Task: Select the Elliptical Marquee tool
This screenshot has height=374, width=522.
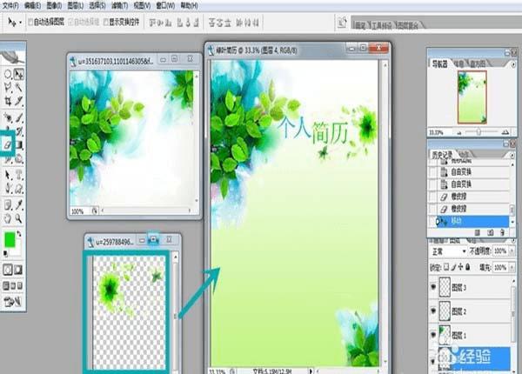Action: (8, 74)
